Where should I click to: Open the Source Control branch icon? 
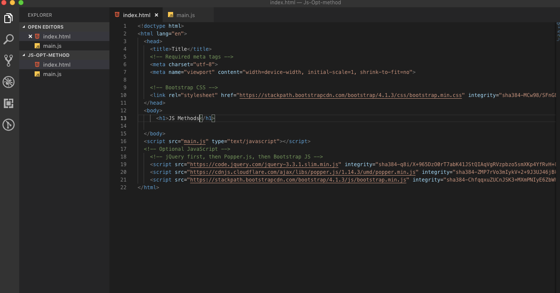click(9, 60)
